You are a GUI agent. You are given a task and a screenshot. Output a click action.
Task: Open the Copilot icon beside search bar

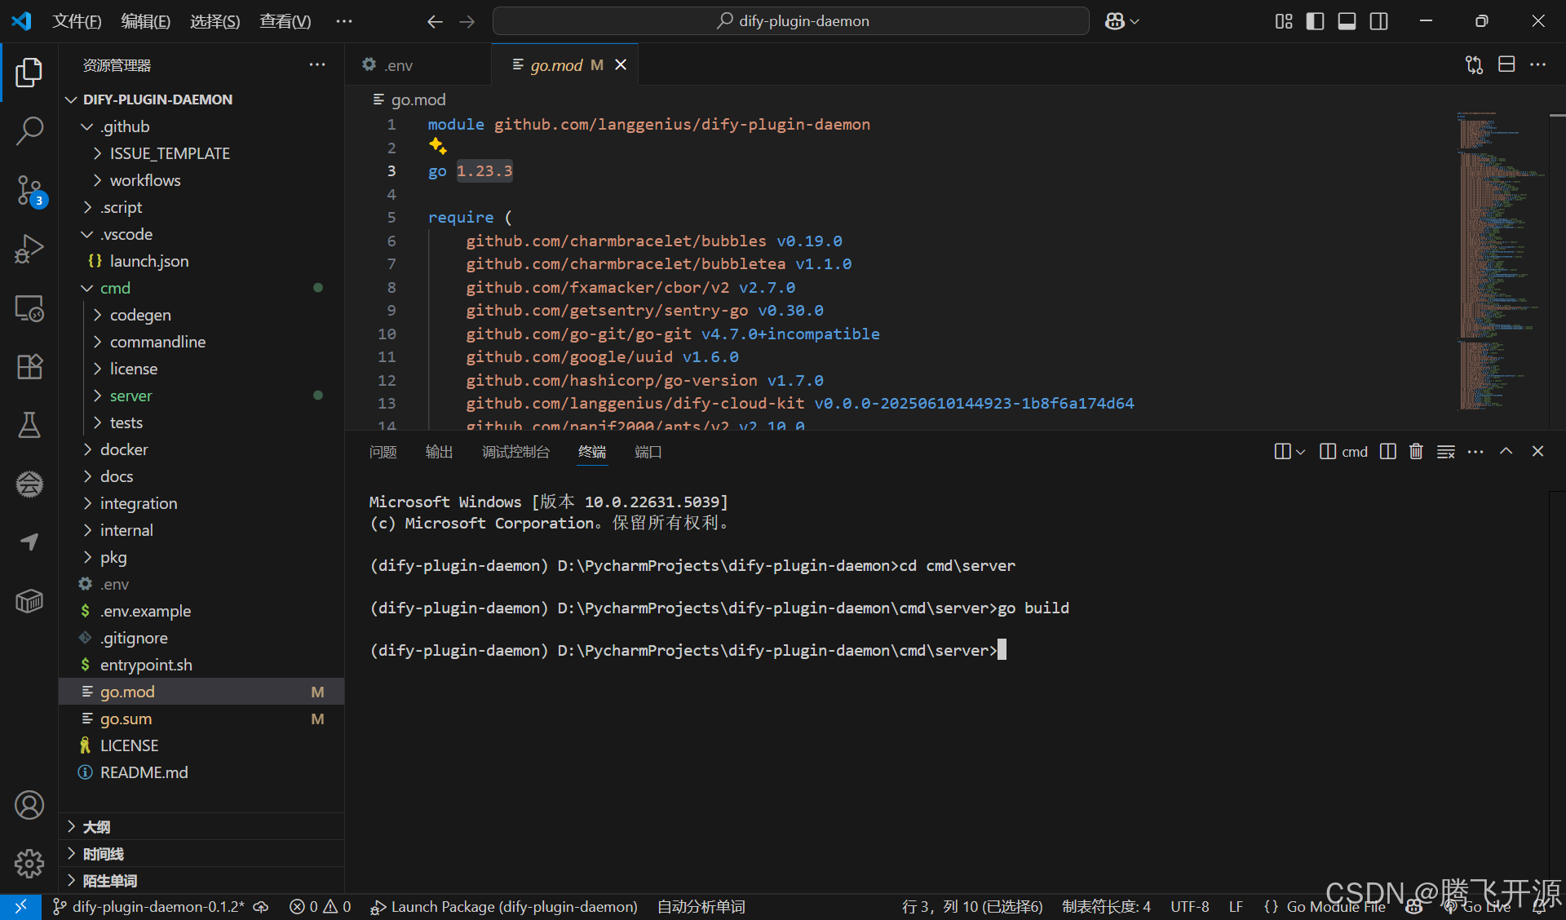click(x=1114, y=20)
